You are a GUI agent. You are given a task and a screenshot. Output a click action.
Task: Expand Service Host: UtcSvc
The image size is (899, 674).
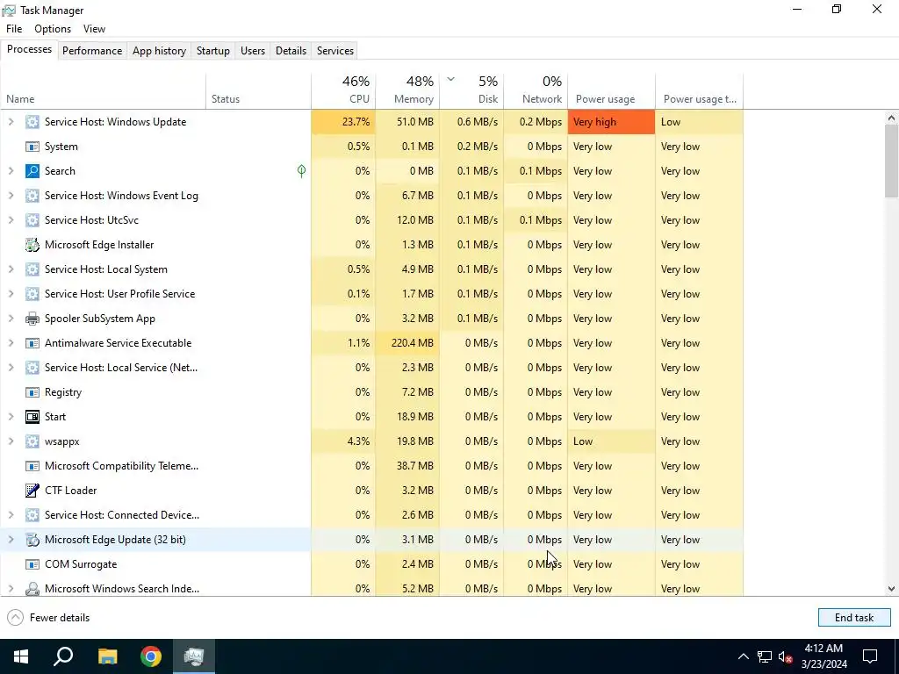[11, 220]
